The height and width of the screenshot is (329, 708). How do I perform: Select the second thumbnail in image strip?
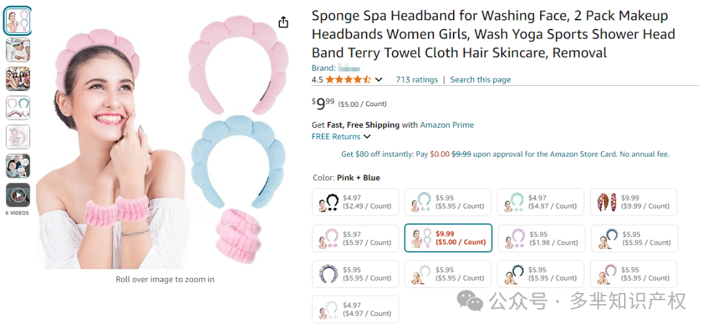coord(18,50)
